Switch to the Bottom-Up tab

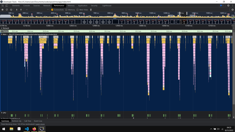click(x=17, y=121)
